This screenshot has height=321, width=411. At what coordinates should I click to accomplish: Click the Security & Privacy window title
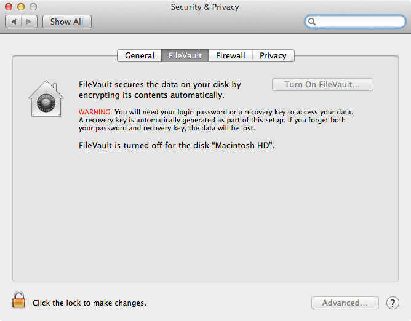tap(205, 7)
